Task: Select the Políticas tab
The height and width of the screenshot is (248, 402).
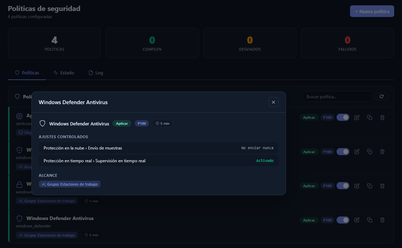Action: point(27,73)
